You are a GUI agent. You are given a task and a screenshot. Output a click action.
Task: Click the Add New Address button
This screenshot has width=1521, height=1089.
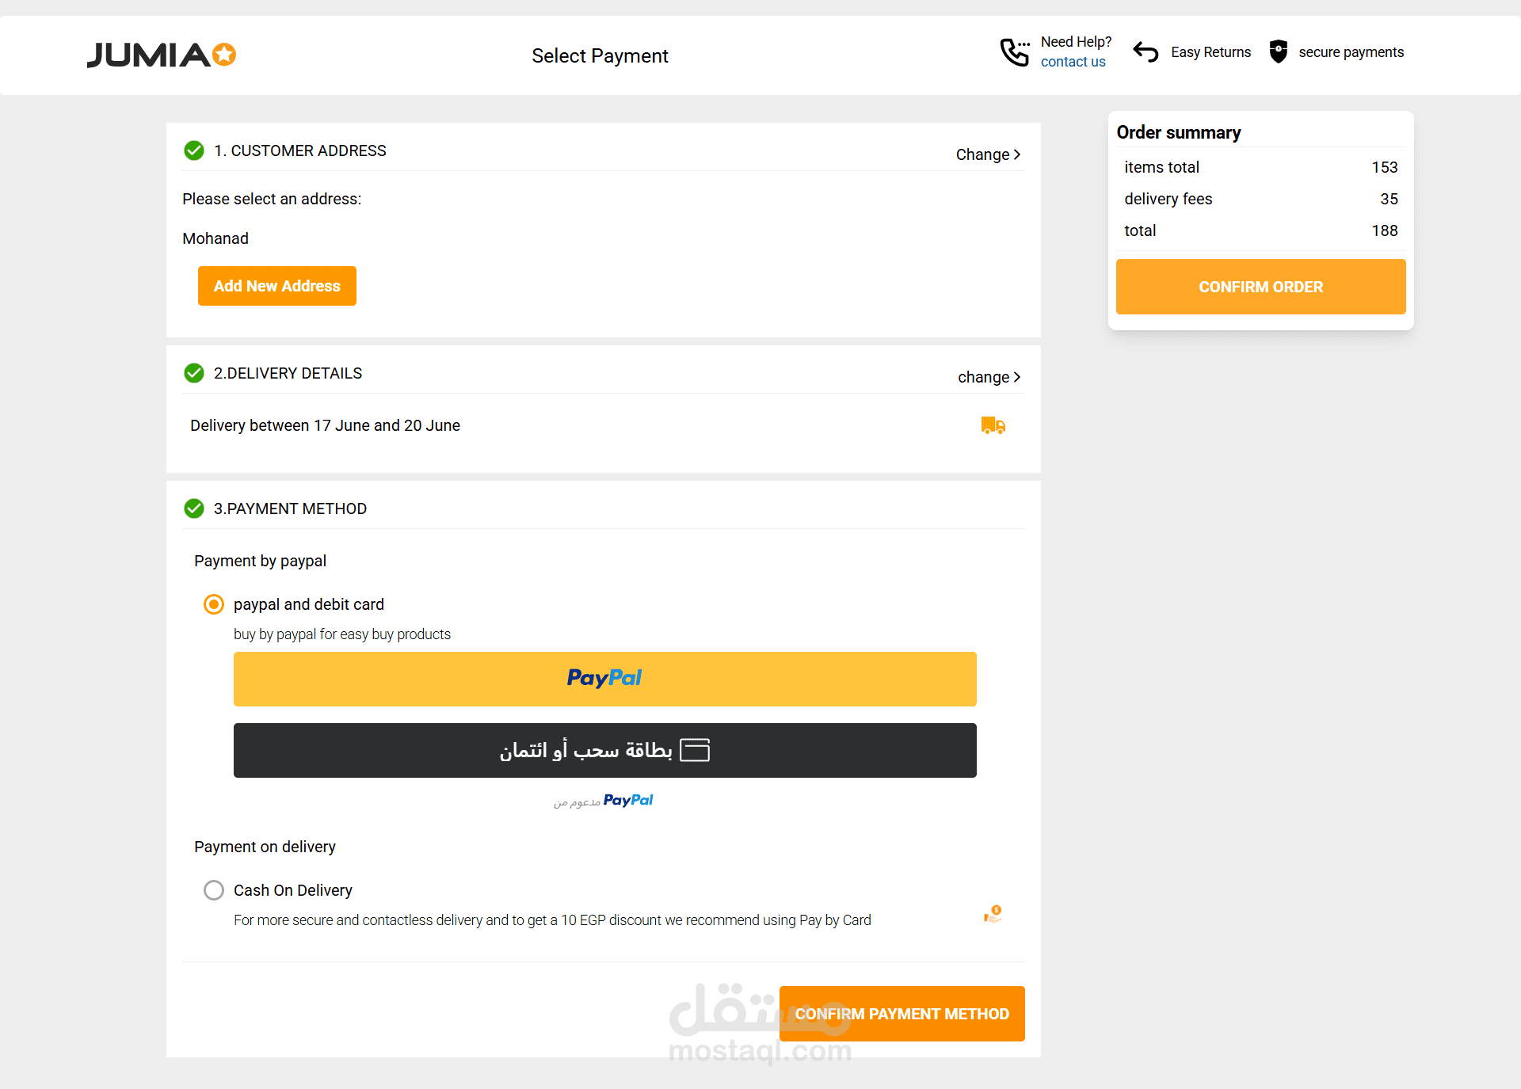click(277, 286)
